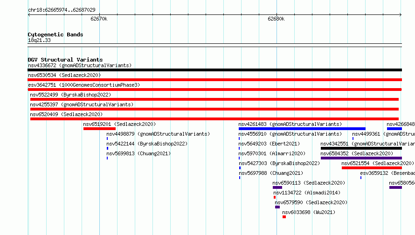Open the nsv6033698 Wu2021 label
Screen dimensions: 415x235
[x=309, y=212]
